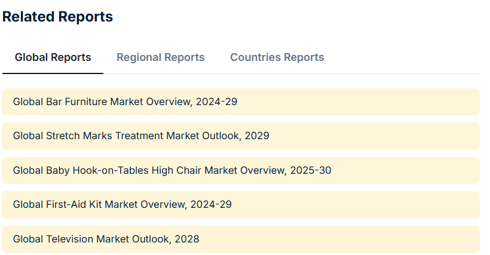The height and width of the screenshot is (255, 490).
Task: Switch to the Regional Reports tab
Action: pos(160,57)
